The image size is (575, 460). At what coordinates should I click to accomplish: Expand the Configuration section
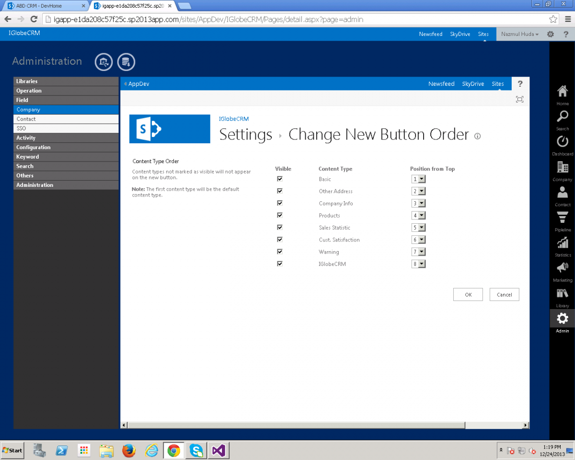pos(66,147)
